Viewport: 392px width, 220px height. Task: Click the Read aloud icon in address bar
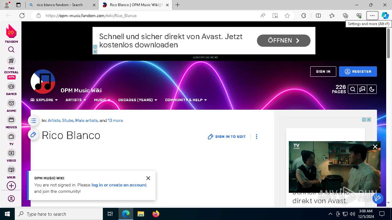[263, 16]
